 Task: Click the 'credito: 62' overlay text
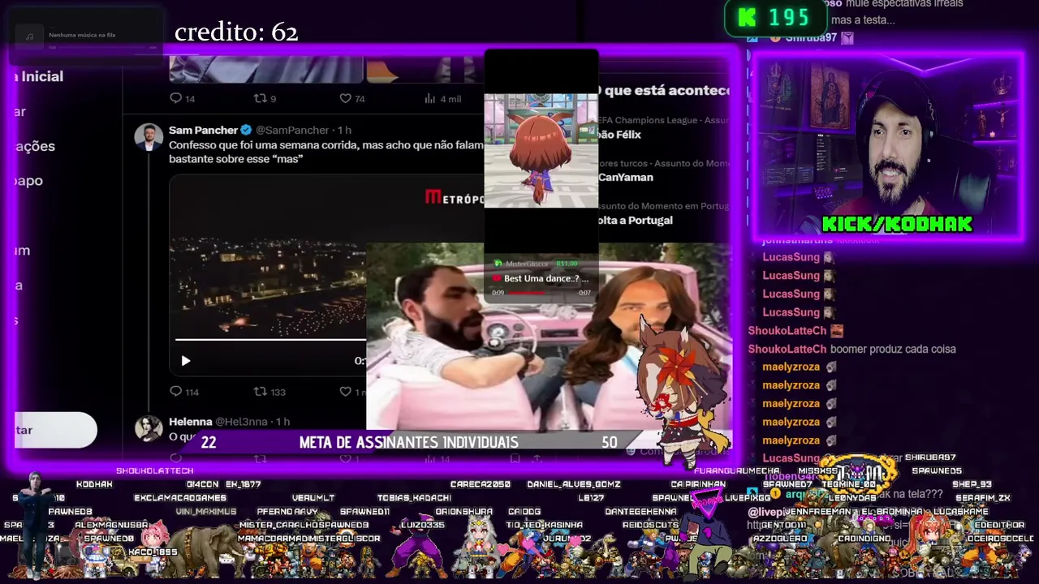click(236, 32)
